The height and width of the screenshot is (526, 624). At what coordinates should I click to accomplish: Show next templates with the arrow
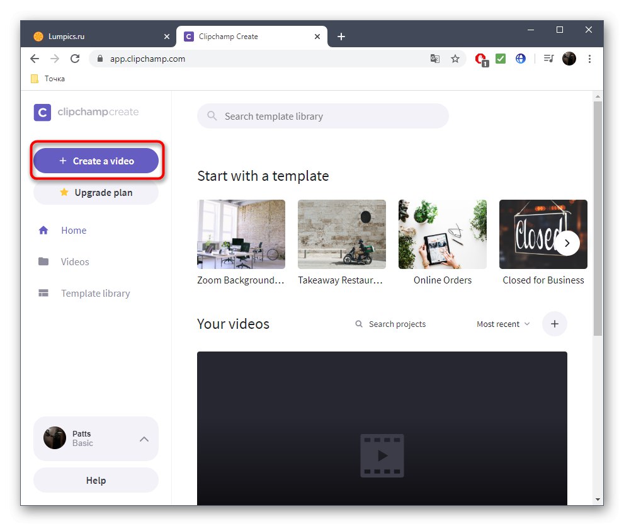[x=567, y=243]
